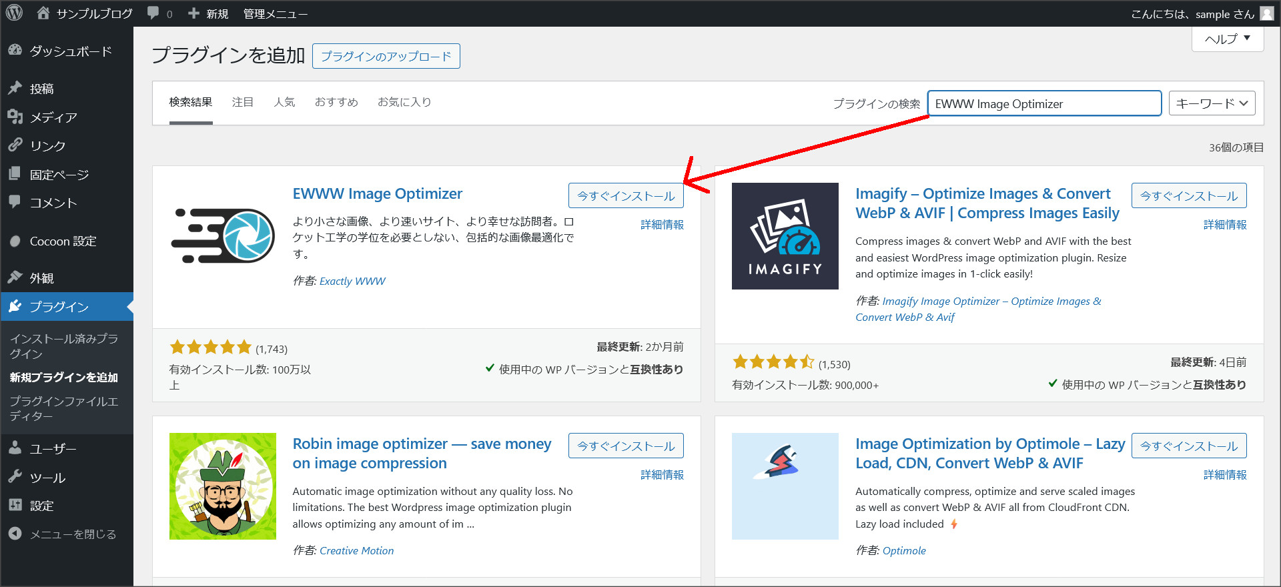Viewport: 1281px width, 587px height.
Task: Open ツール tools wrench menu item
Action: (47, 478)
